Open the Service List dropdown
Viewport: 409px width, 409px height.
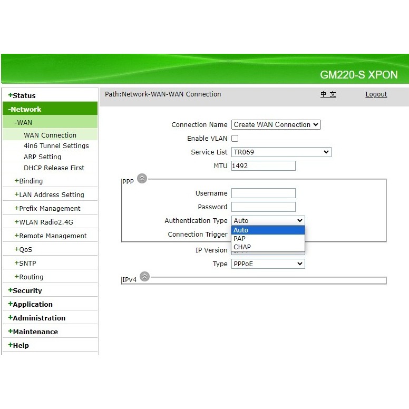(281, 152)
